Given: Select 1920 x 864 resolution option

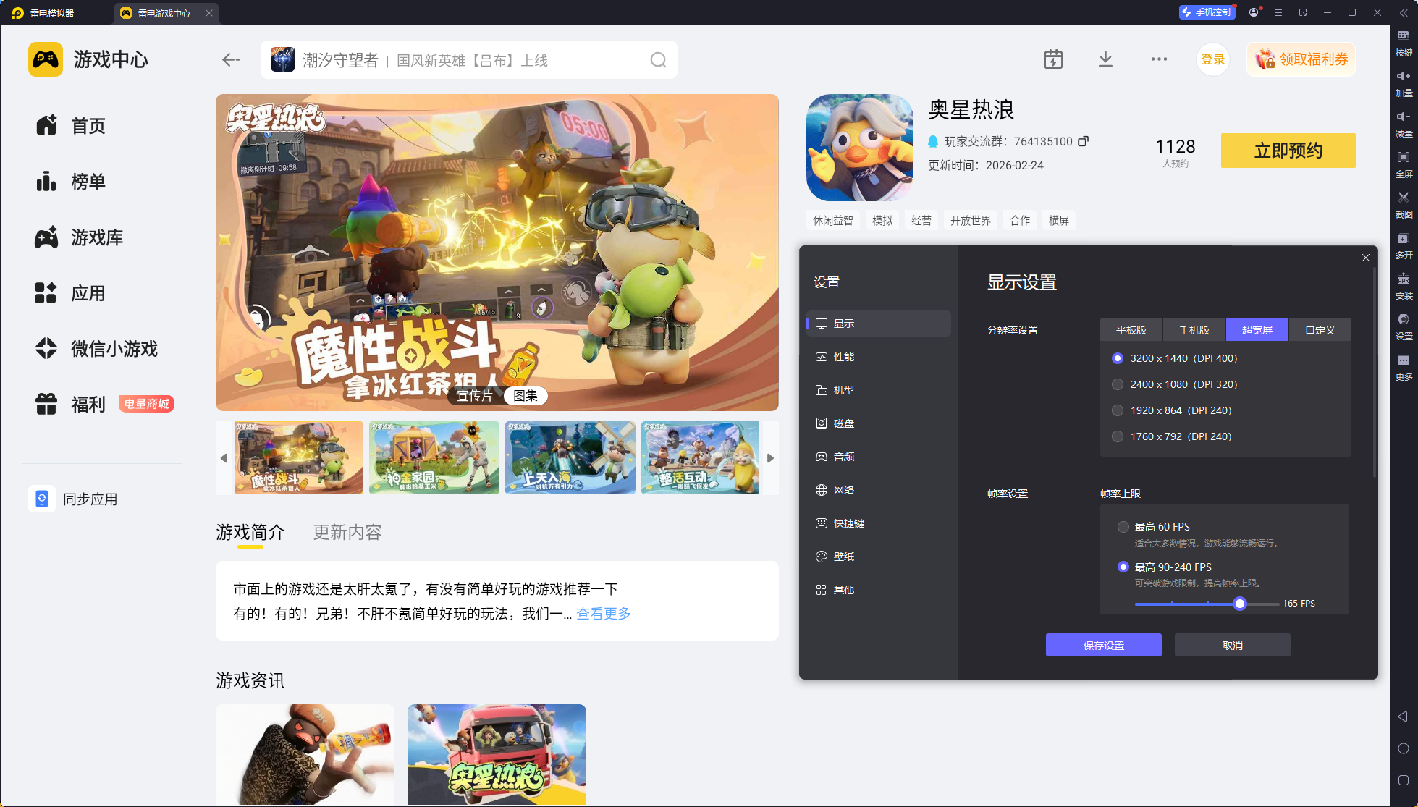Looking at the screenshot, I should click(1118, 410).
